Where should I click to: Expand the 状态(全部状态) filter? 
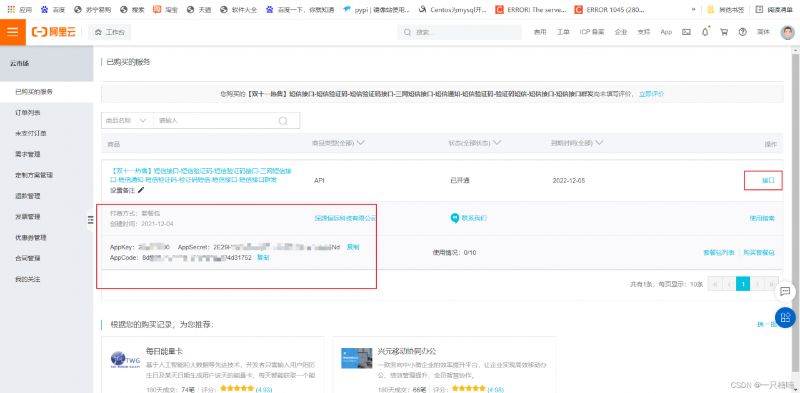click(x=475, y=143)
